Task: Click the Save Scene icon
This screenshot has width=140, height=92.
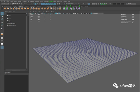Action: [x=16, y=4]
